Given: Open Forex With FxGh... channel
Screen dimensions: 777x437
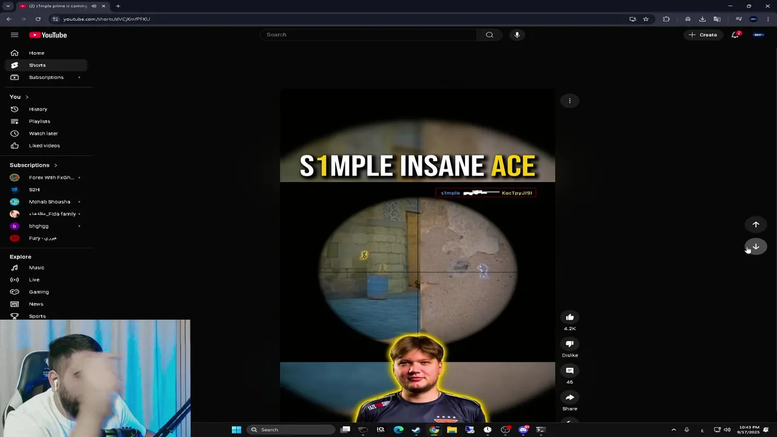Looking at the screenshot, I should point(46,177).
